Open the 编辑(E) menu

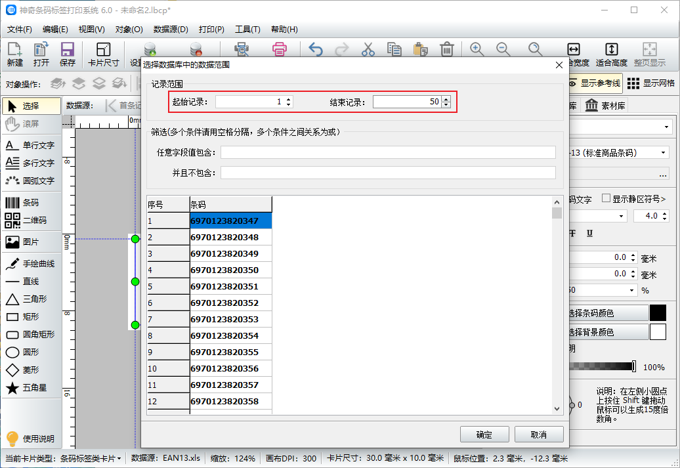[x=55, y=30]
